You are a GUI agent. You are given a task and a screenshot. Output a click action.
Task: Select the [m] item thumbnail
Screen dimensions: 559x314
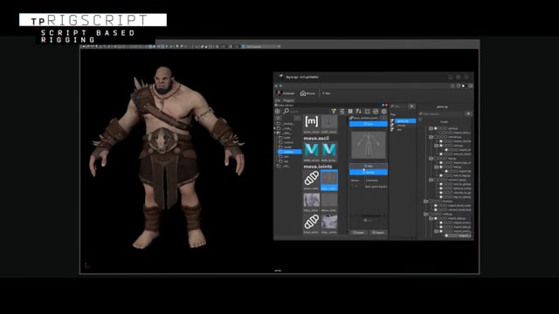point(311,122)
